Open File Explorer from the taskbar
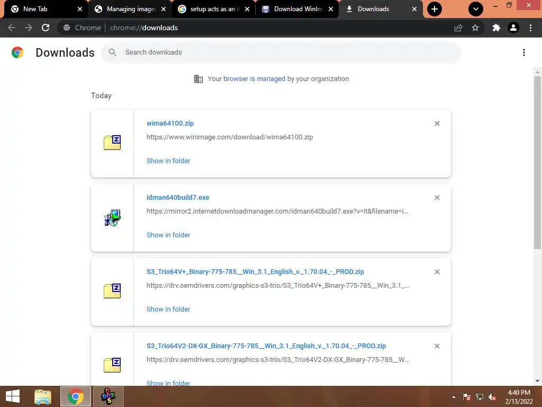Viewport: 542px width, 407px height. (x=43, y=396)
